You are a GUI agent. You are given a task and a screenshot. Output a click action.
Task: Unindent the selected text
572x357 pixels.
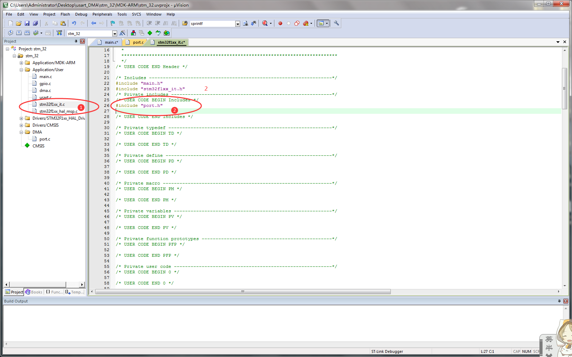[x=157, y=23]
